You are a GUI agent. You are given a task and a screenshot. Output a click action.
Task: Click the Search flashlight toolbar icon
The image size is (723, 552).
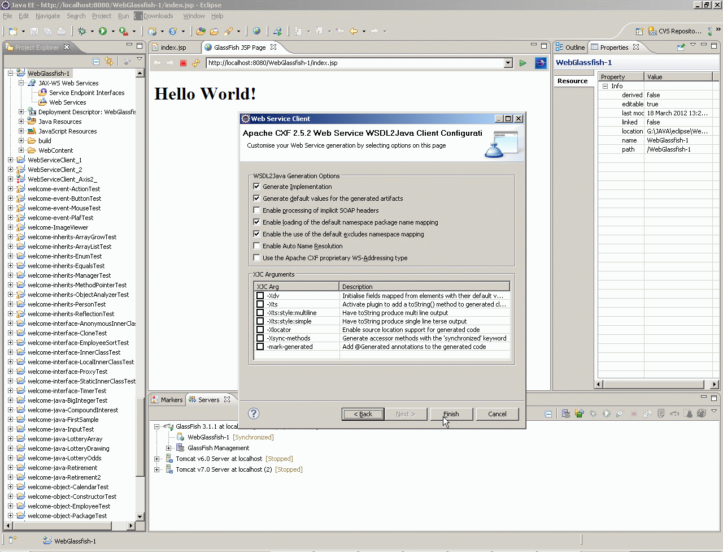click(x=228, y=31)
